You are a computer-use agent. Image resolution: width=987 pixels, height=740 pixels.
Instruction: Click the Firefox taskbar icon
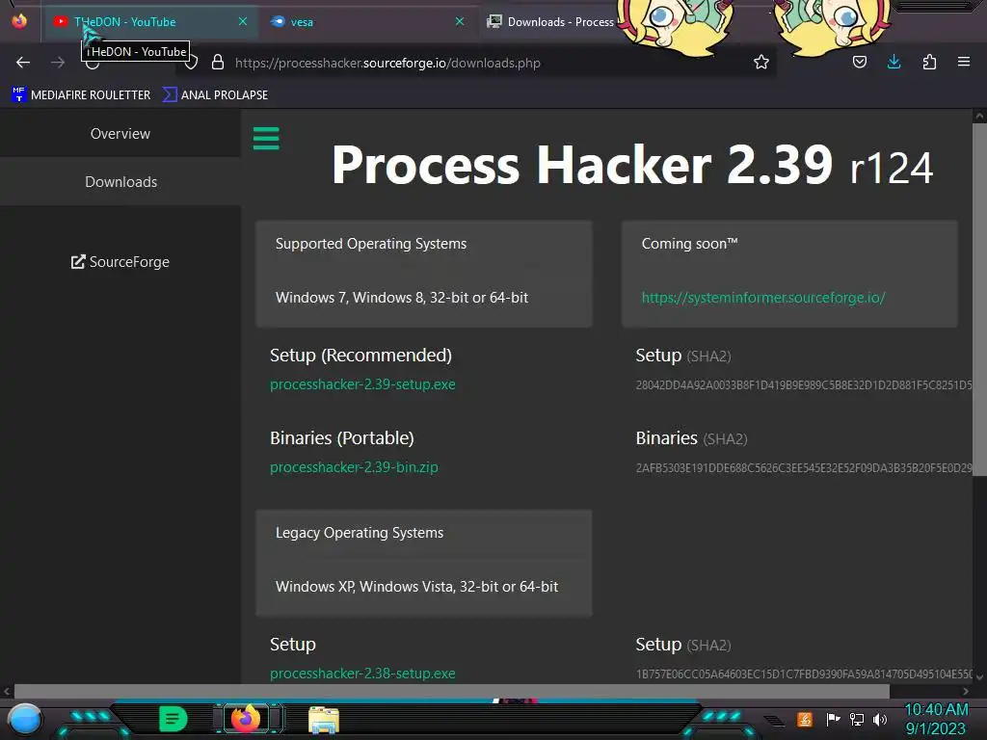(x=246, y=719)
